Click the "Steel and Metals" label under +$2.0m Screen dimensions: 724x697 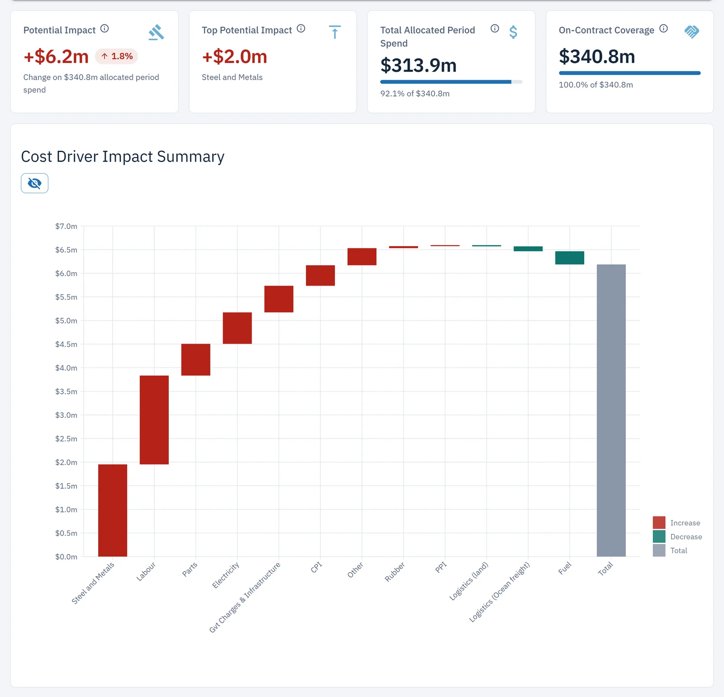tap(232, 77)
